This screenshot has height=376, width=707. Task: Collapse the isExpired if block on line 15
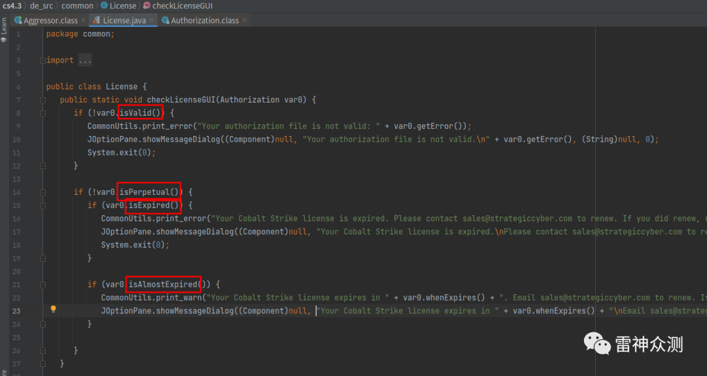click(x=43, y=205)
